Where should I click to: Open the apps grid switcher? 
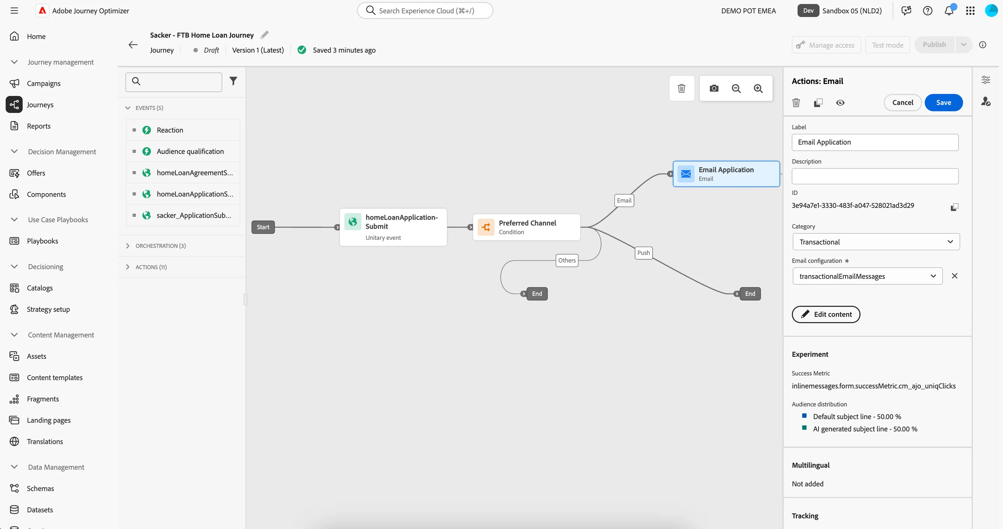970,11
